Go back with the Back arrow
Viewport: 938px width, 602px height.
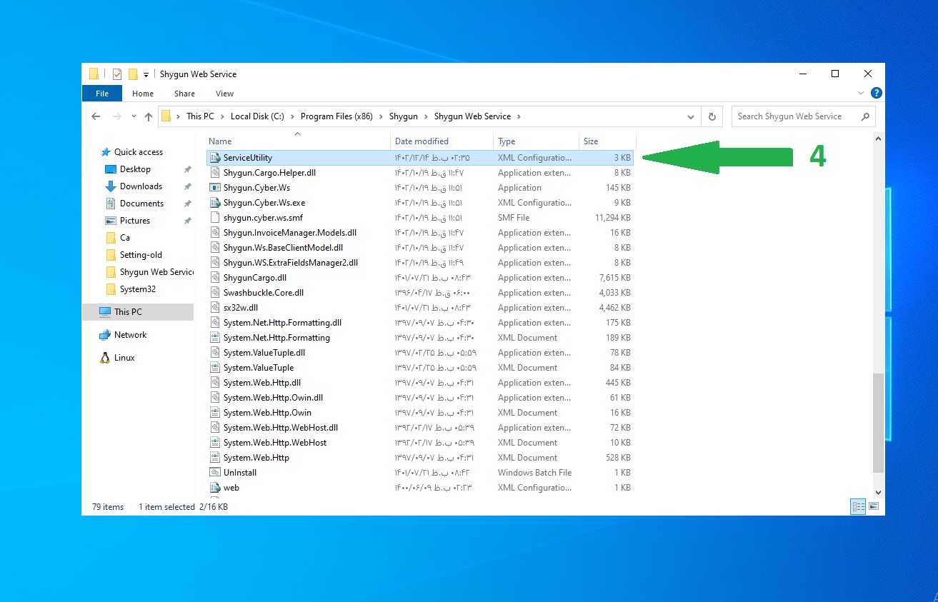point(96,116)
